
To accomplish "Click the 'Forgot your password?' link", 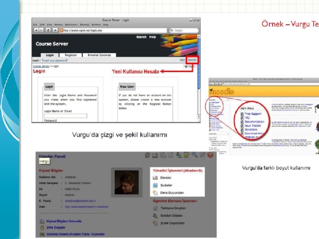I will (55, 60).
